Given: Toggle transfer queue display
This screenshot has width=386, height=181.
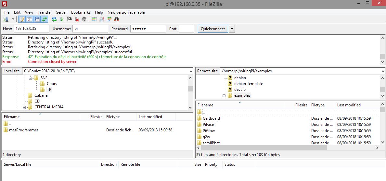Looking at the screenshot, I should pos(44,19).
